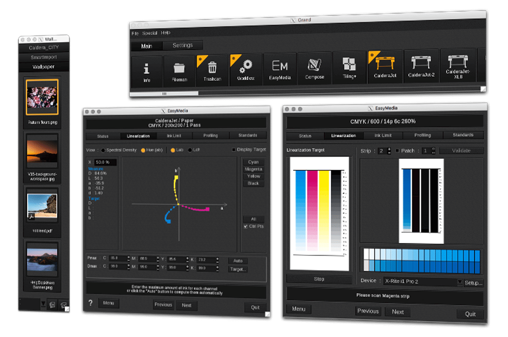
Task: Expand the Wallpaper folder section
Action: click(44, 67)
